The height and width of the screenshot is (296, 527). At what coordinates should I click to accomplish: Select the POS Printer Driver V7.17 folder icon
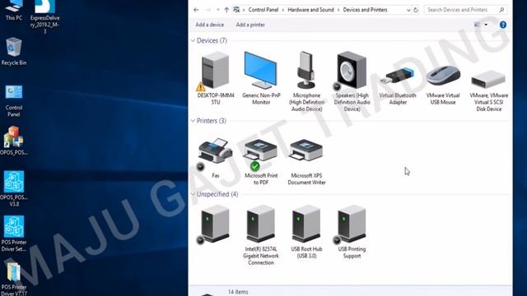pos(14,279)
